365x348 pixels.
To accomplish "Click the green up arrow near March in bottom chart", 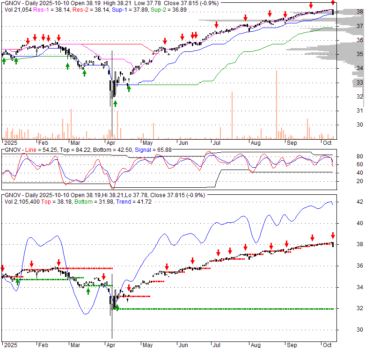I will point(88,291).
